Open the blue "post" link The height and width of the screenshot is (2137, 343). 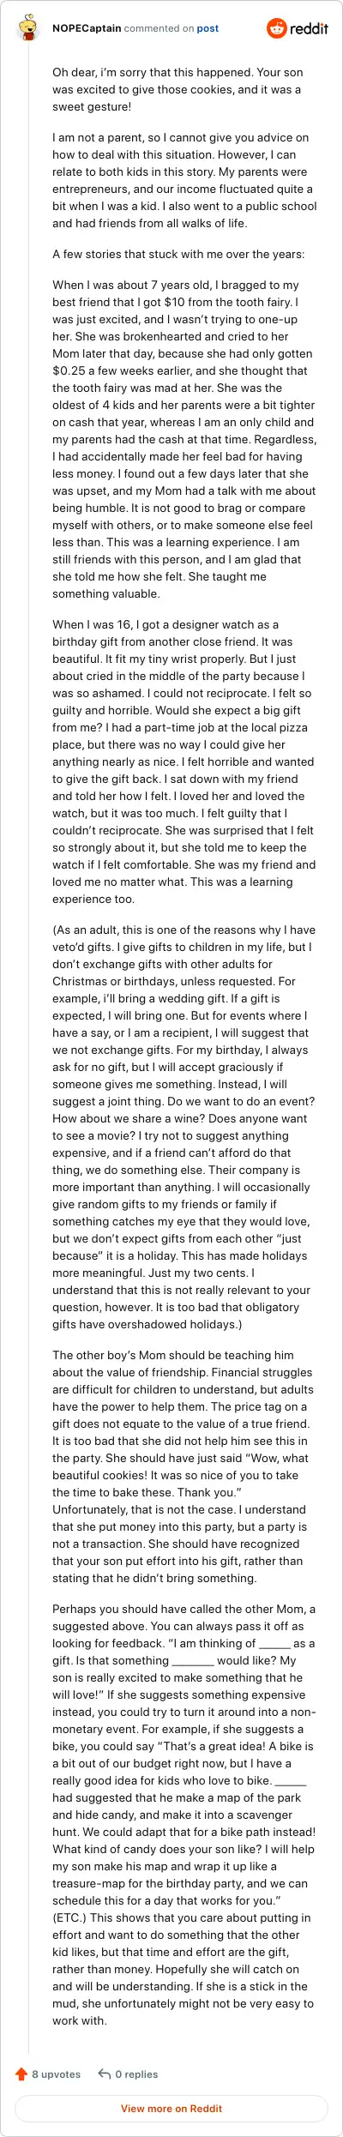pos(208,28)
